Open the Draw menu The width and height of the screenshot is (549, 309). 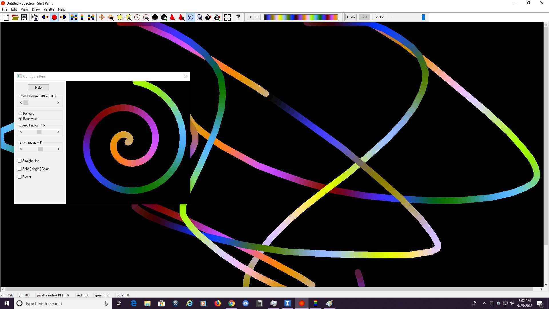coord(36,9)
